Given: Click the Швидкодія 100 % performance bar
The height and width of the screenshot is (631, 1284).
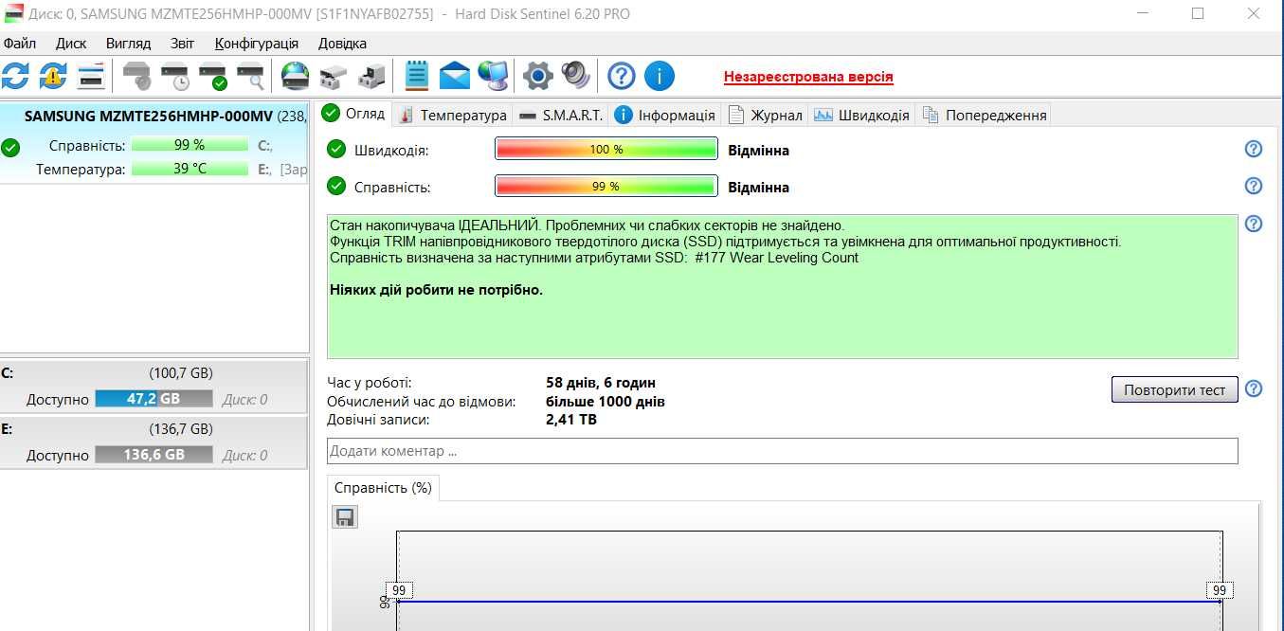Looking at the screenshot, I should pos(606,150).
